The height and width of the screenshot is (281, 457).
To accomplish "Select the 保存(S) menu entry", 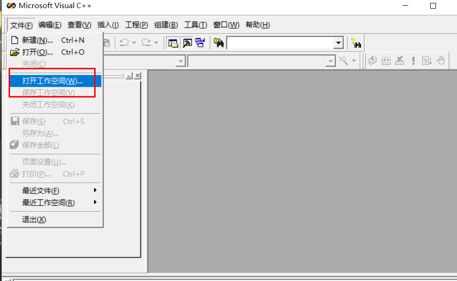I will pyautogui.click(x=55, y=121).
